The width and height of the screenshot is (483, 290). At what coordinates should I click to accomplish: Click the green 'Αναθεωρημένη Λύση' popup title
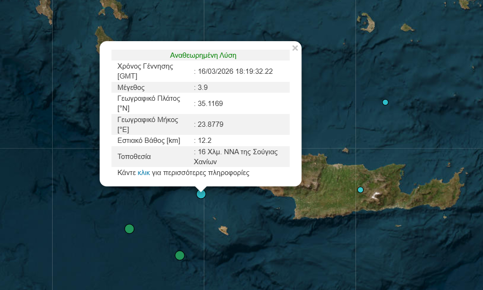pyautogui.click(x=203, y=55)
